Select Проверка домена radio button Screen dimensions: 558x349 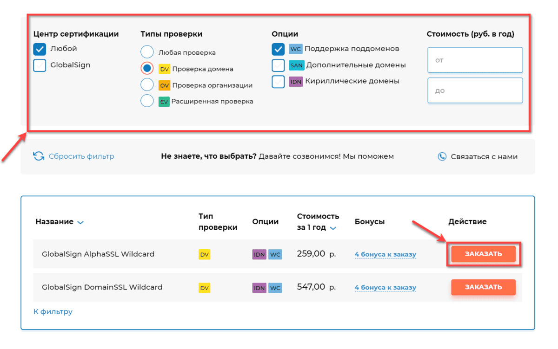pyautogui.click(x=147, y=68)
